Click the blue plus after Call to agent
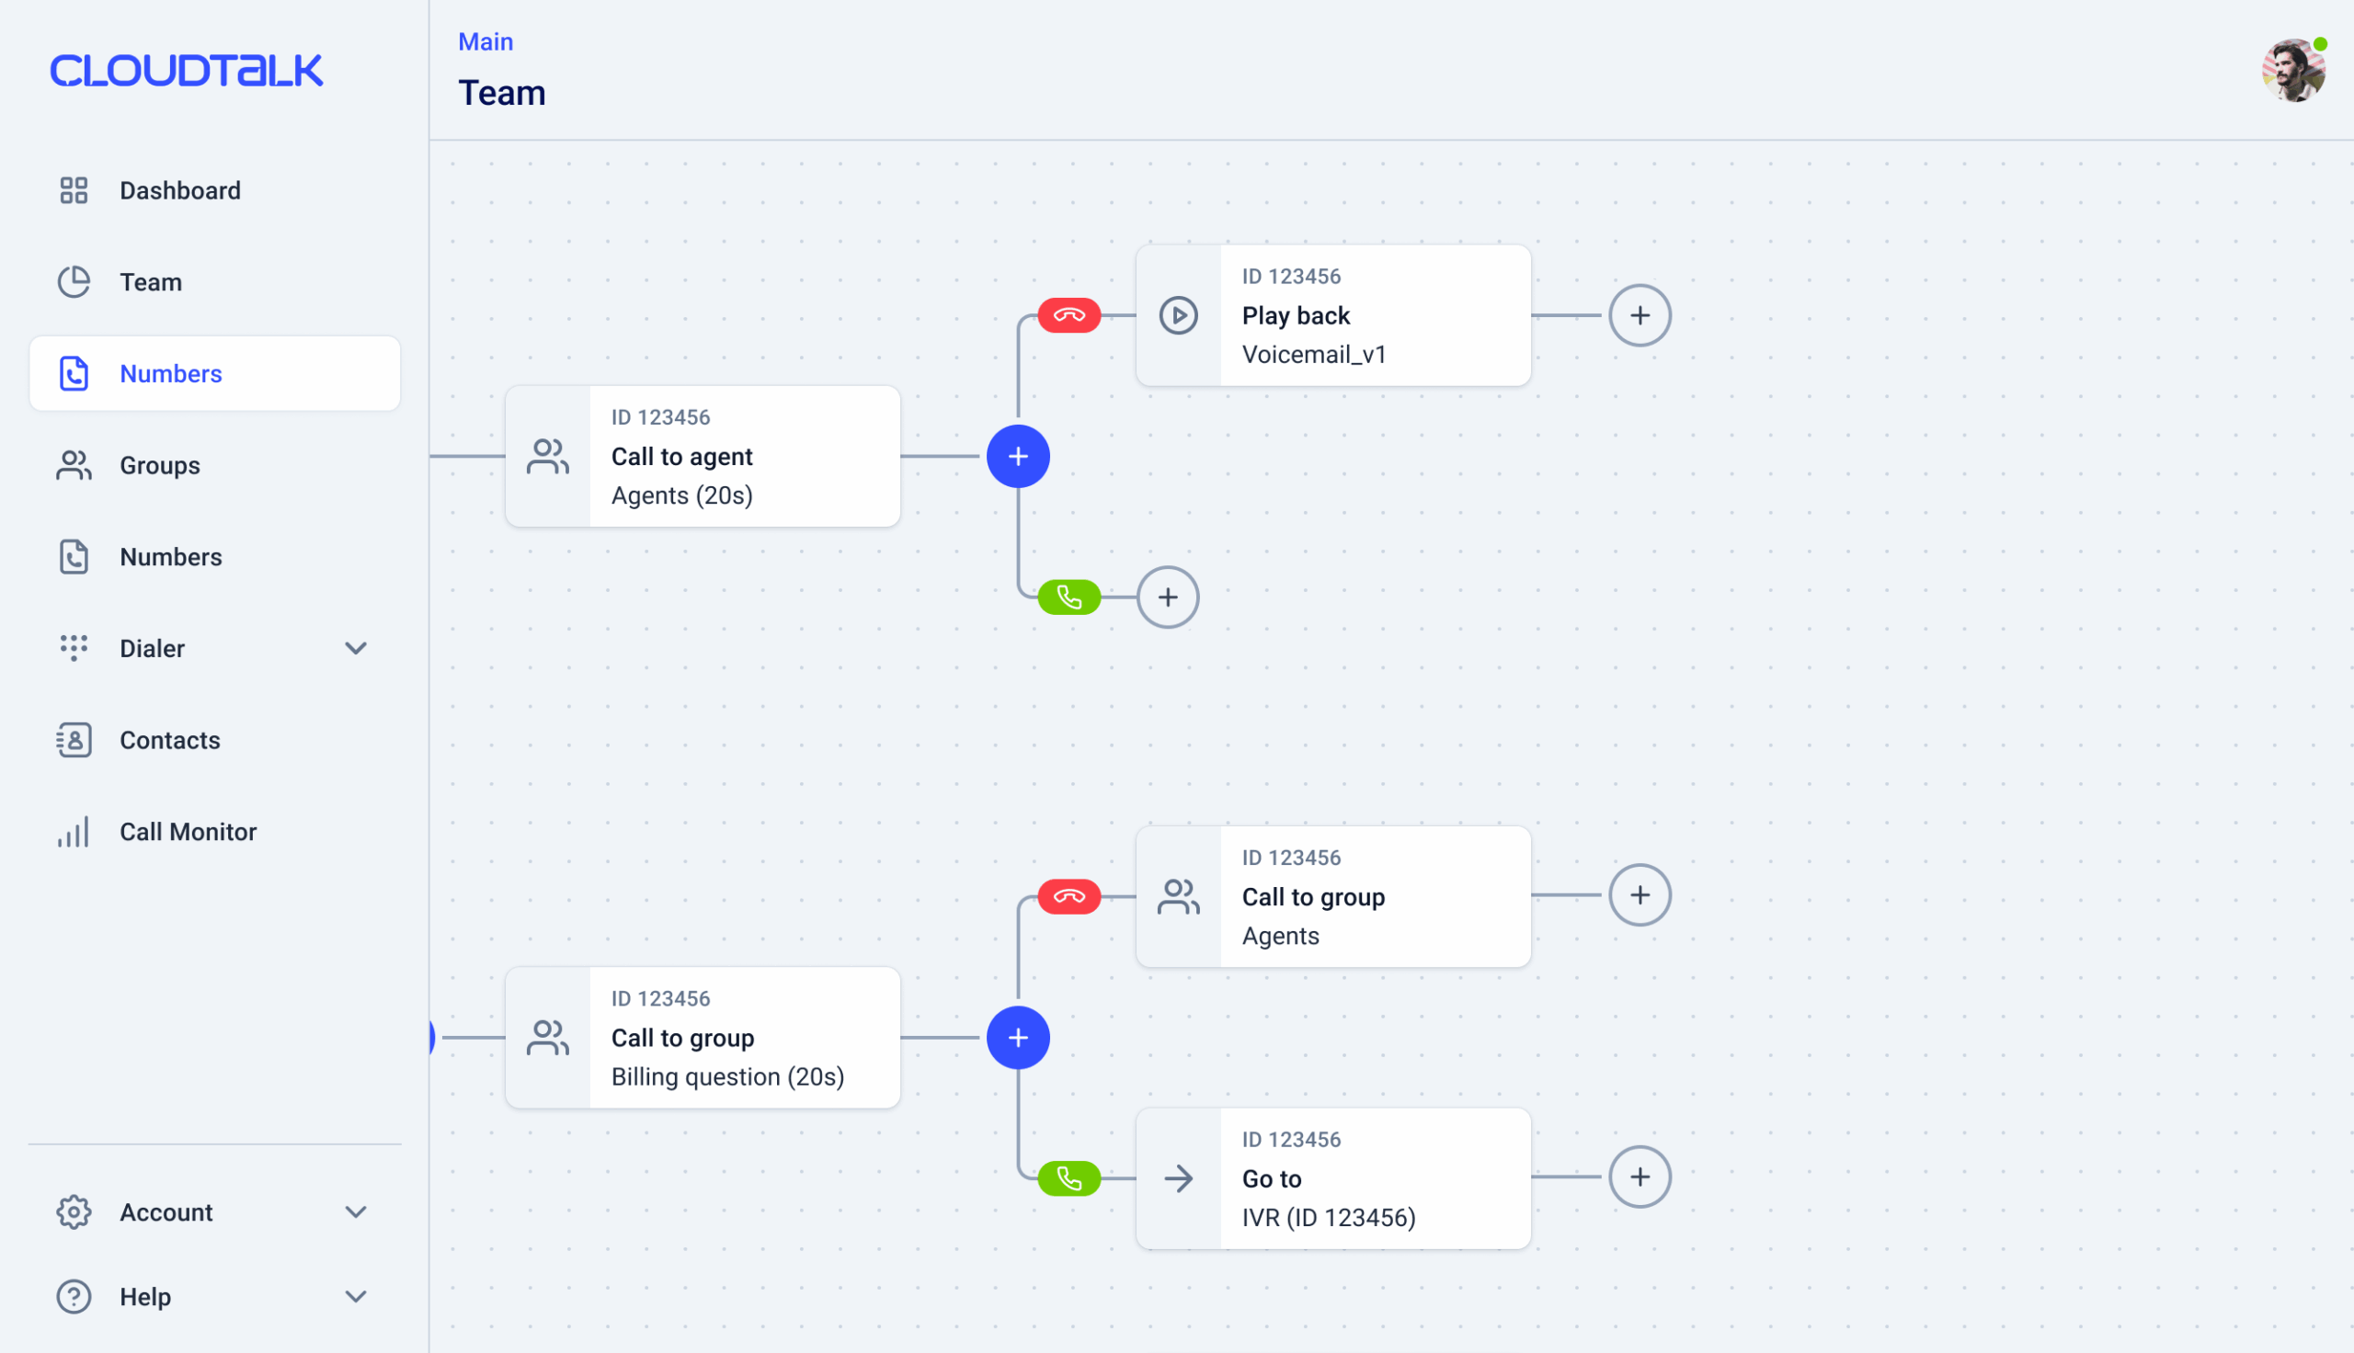Image resolution: width=2354 pixels, height=1353 pixels. [x=1018, y=456]
